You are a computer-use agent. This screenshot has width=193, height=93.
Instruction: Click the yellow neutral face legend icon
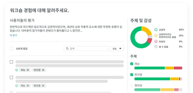[x=156, y=36]
